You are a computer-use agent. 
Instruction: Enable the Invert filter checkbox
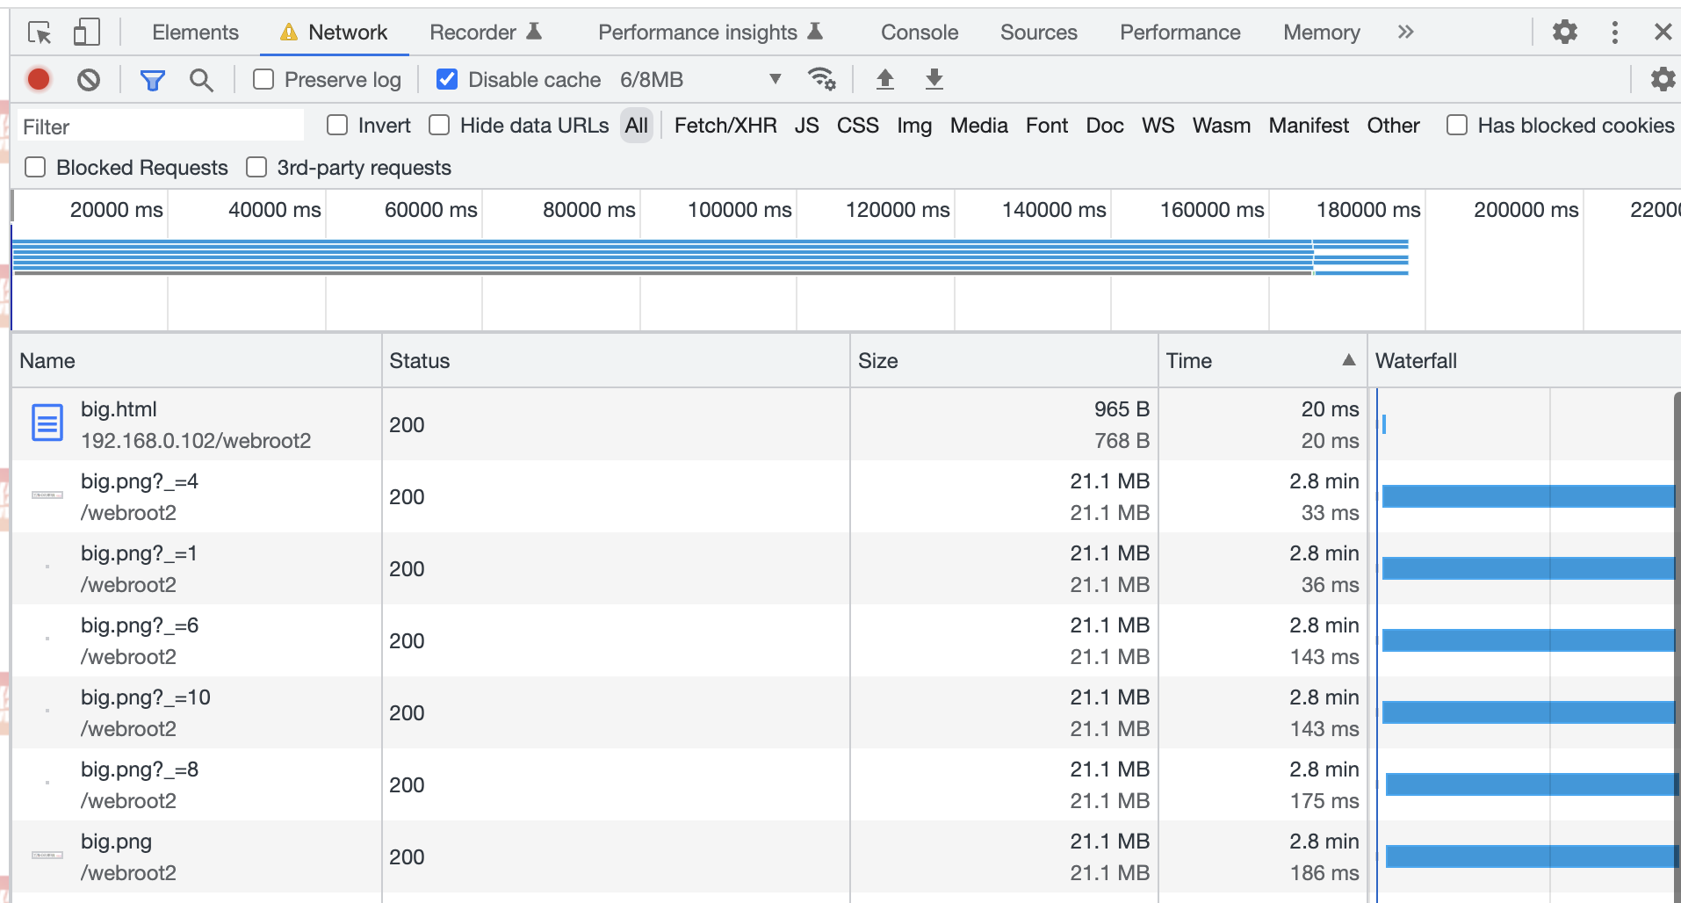337,126
